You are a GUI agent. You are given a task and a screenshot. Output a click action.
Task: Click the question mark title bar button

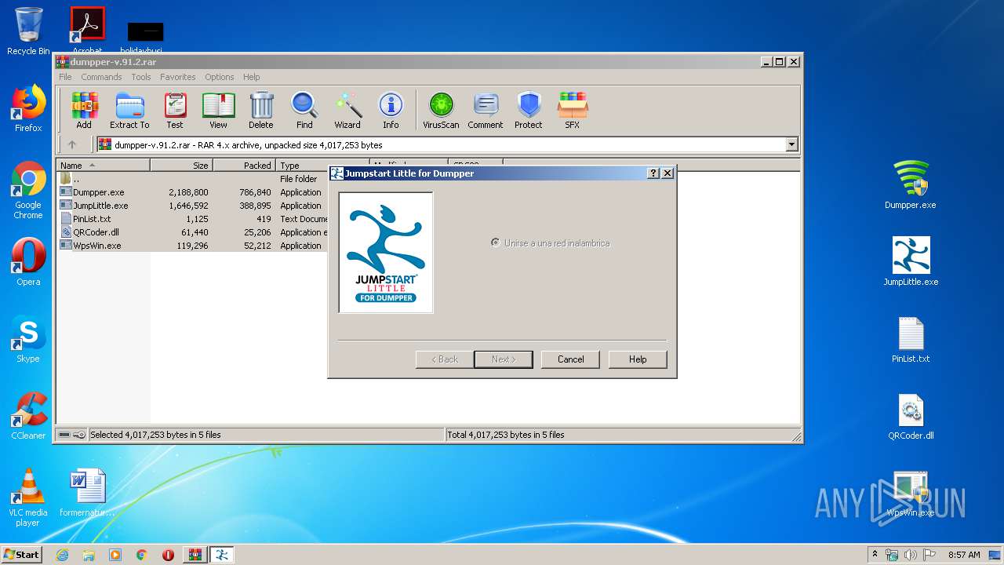tap(653, 173)
